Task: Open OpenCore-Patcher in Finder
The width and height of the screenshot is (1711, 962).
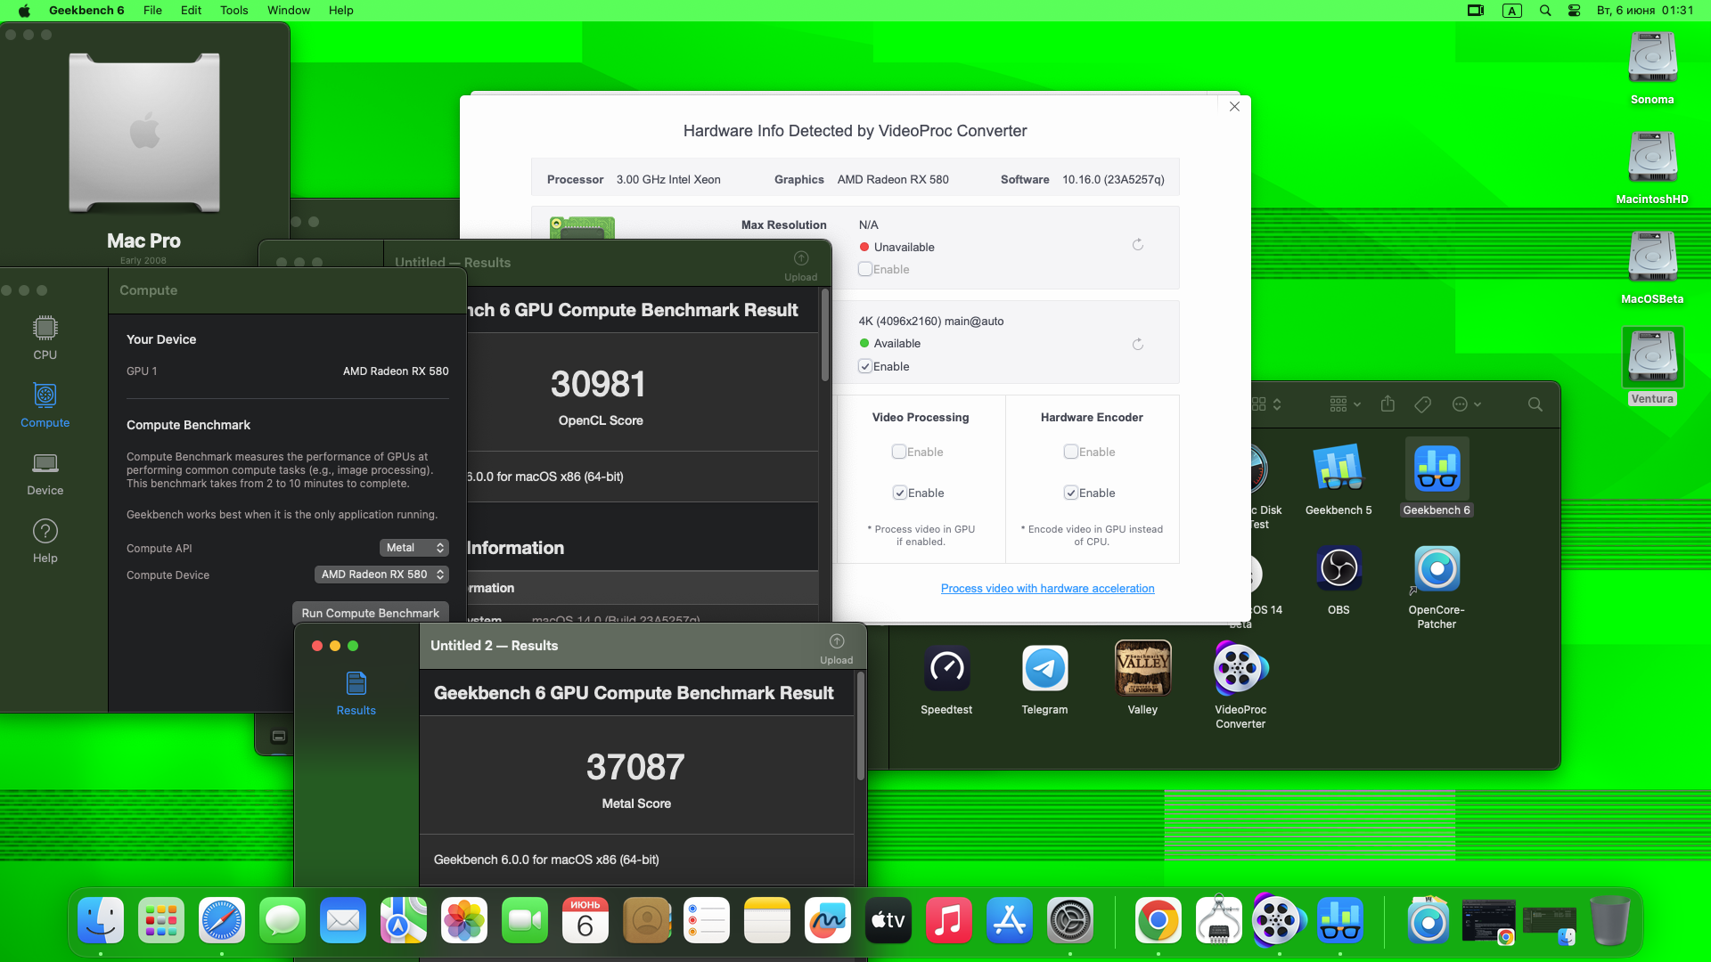Action: point(1437,586)
